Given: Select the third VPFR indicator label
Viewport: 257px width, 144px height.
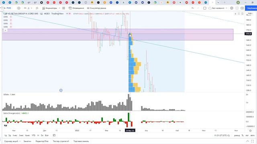Looking at the screenshot, I should pos(5,24).
